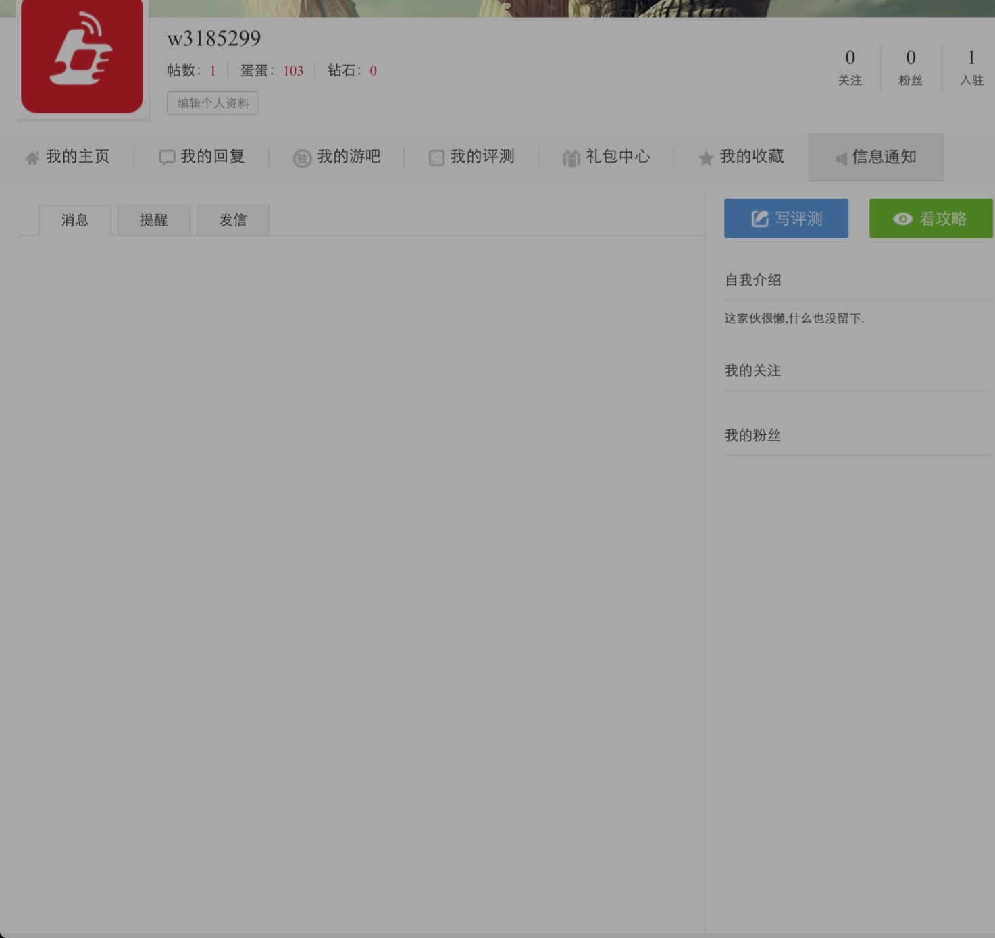Click the gift box icon beside 礼包中心
The width and height of the screenshot is (995, 938).
pyautogui.click(x=571, y=158)
